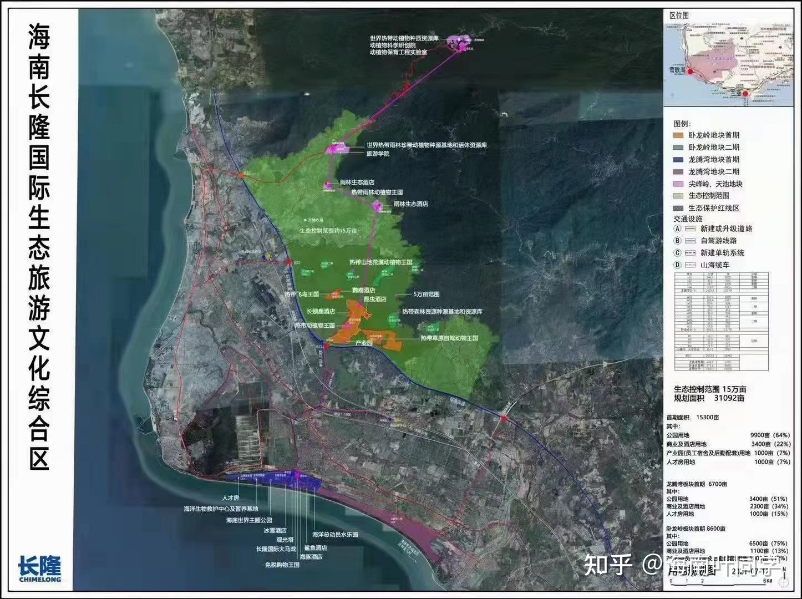
Task: Click the 热带草原自驾动物王国 map label
Action: tap(449, 338)
